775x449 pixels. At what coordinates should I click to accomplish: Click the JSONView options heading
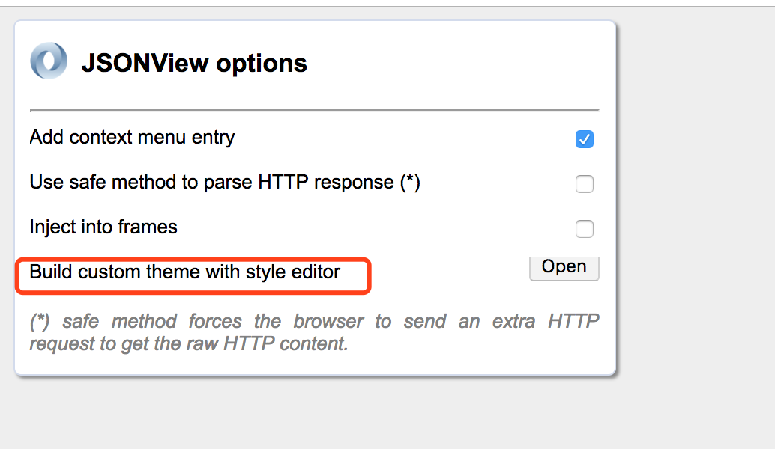coord(194,63)
